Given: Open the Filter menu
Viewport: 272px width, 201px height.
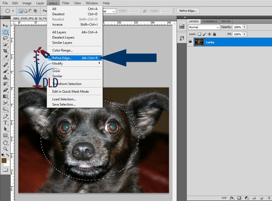Looking at the screenshot, I should pos(66,3).
